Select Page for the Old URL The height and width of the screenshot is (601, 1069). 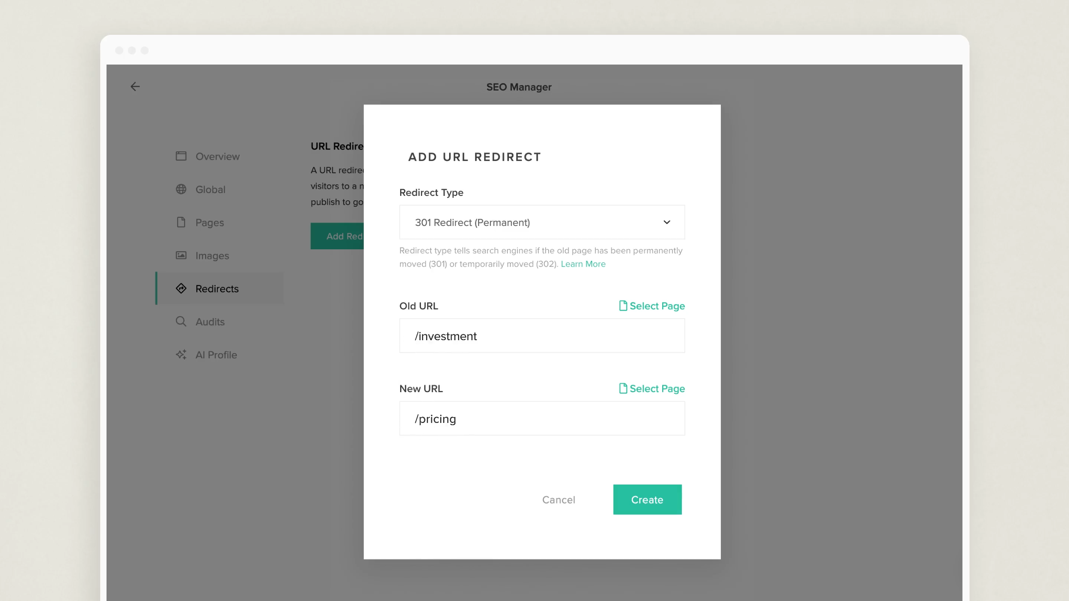tap(651, 306)
